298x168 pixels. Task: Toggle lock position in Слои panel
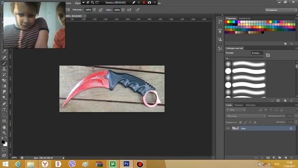pos(251,122)
